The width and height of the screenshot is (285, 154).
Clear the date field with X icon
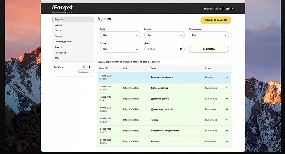pos(181,49)
